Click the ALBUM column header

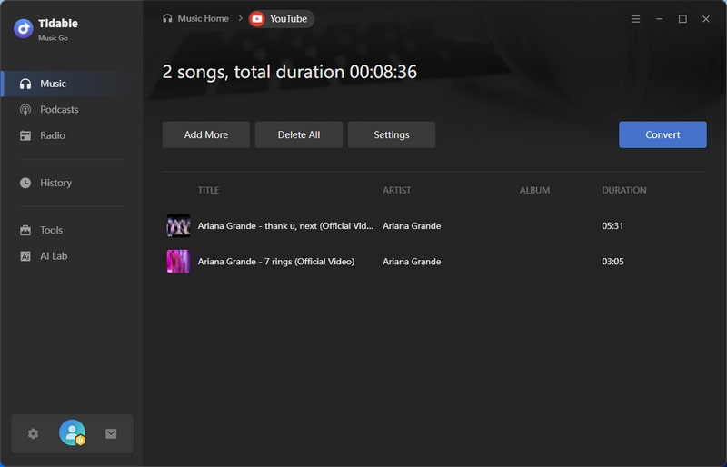tap(534, 190)
